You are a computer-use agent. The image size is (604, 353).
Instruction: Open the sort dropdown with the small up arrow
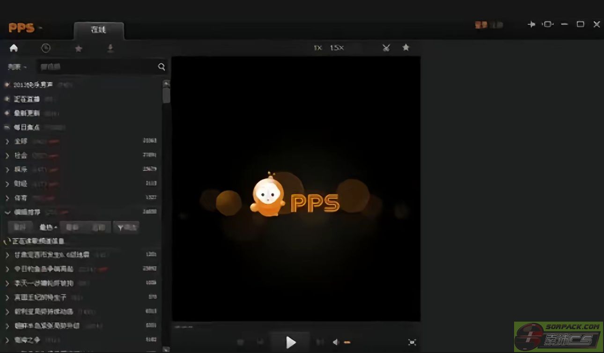[48, 228]
